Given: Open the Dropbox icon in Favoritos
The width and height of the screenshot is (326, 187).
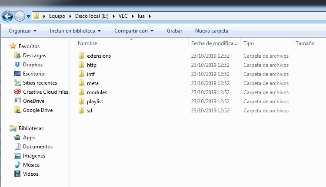Looking at the screenshot, I should (x=17, y=65).
